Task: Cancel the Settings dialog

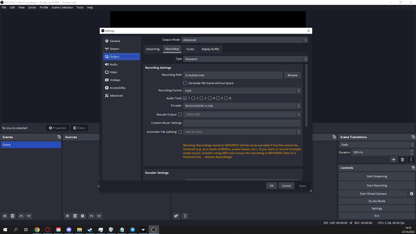Action: [286, 186]
